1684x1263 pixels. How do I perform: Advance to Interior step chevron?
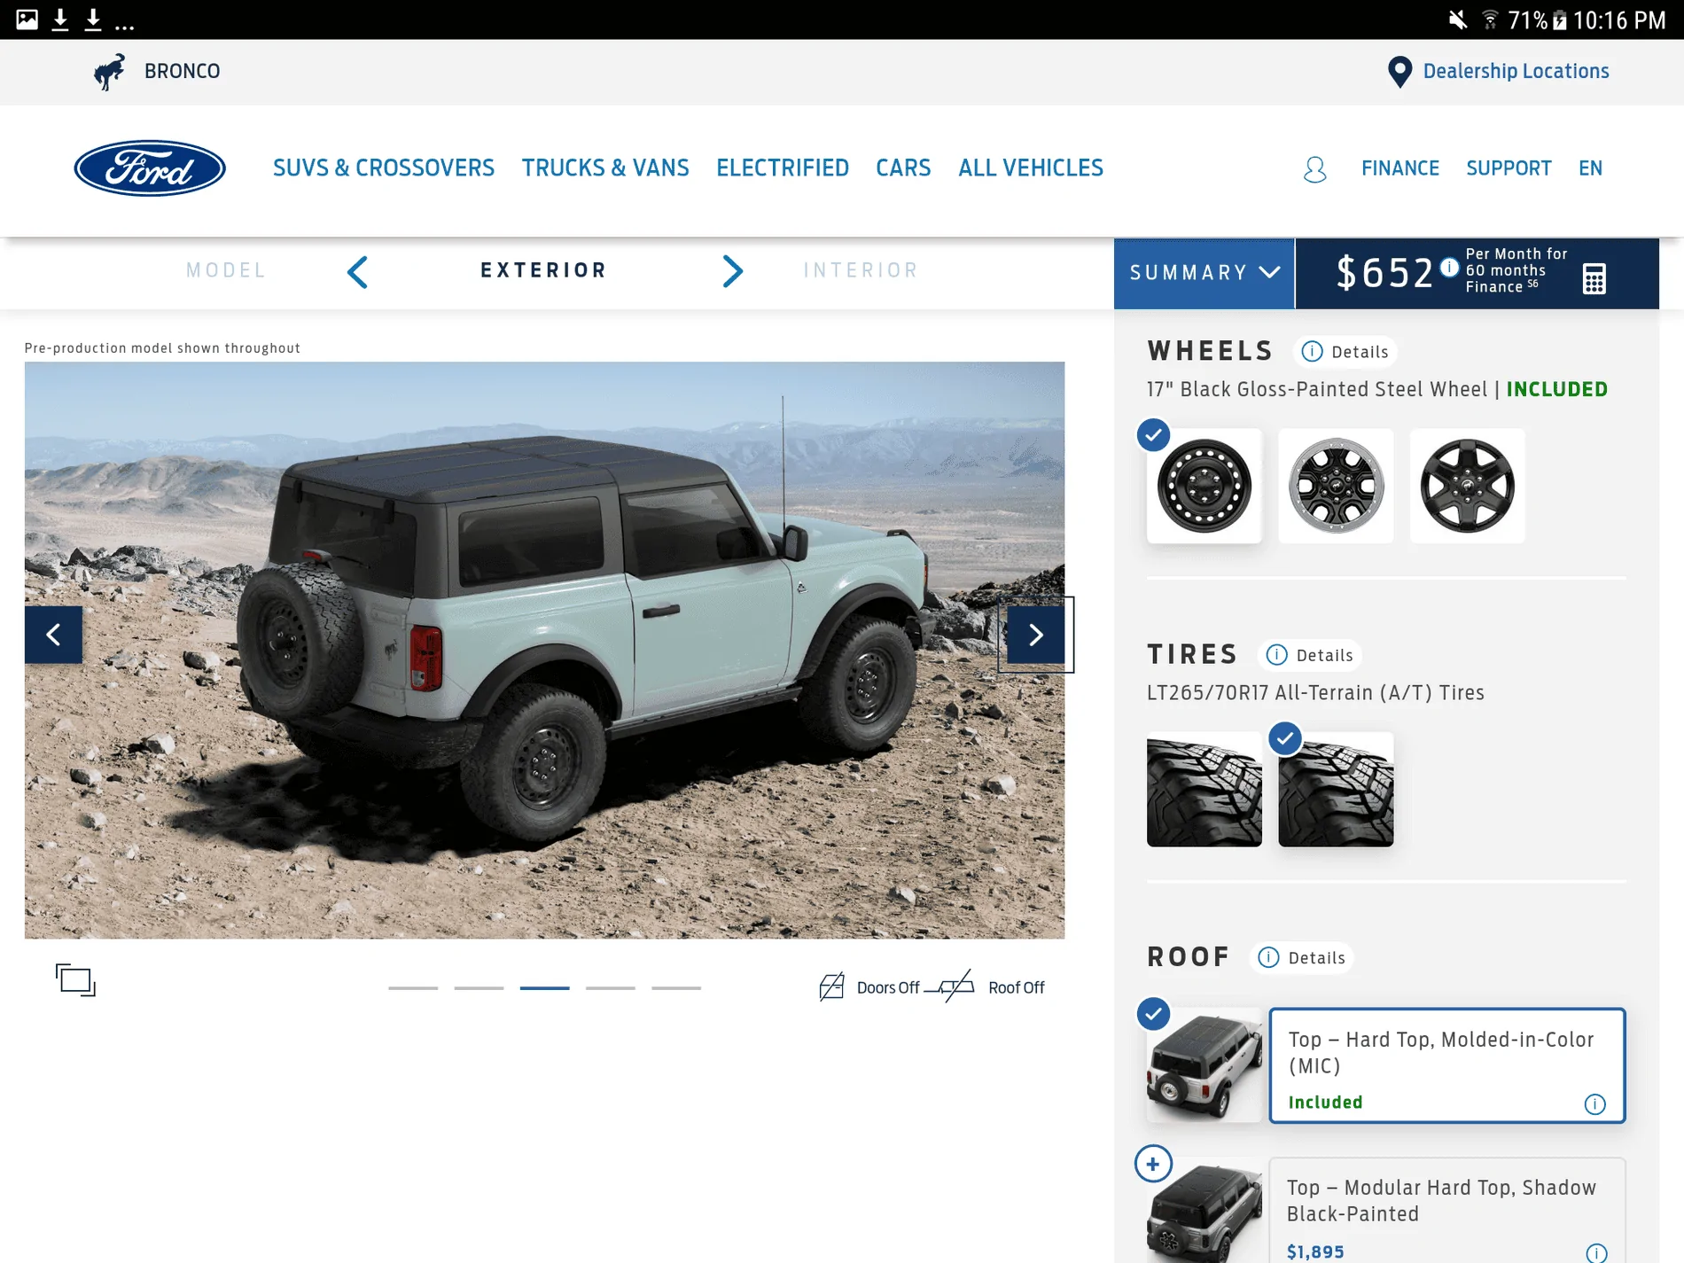click(x=733, y=271)
